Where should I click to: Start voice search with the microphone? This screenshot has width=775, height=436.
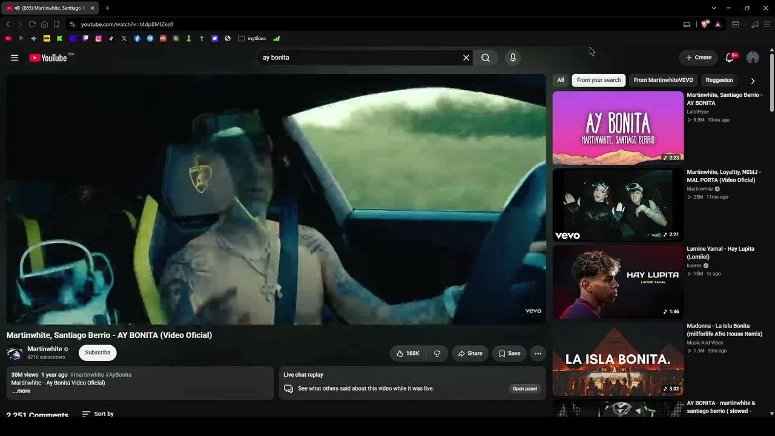click(x=513, y=58)
